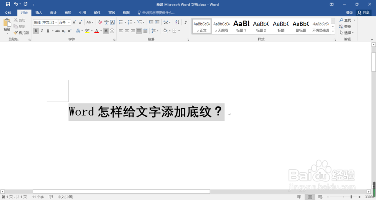376x200 pixels.
Task: Center the paragraph text
Action: [127, 31]
